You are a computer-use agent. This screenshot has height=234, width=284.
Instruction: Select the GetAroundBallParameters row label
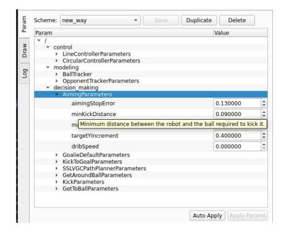coord(97,175)
